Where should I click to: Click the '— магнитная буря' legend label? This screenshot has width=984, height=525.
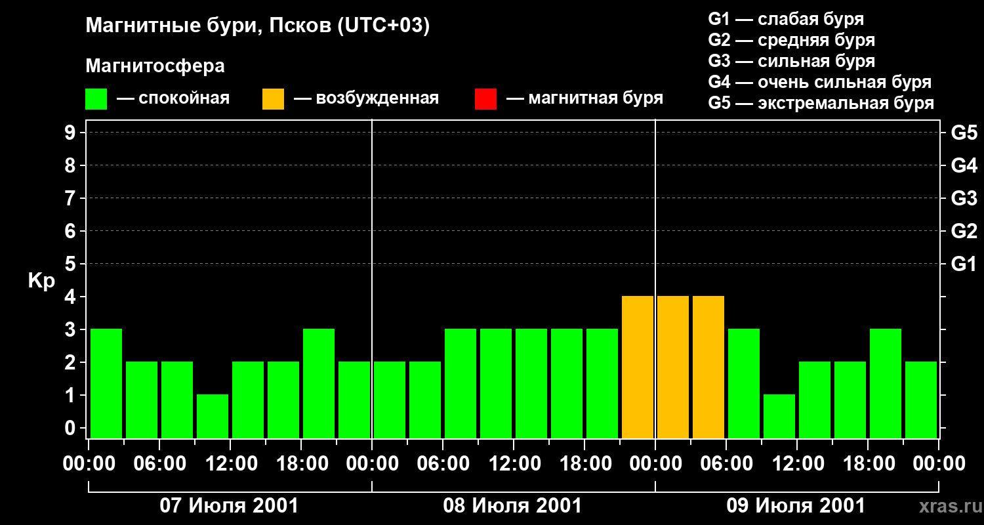click(x=584, y=98)
